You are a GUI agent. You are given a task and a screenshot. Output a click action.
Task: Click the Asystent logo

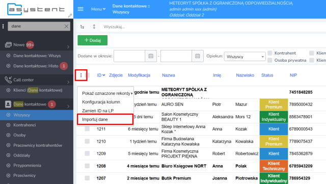click(36, 9)
